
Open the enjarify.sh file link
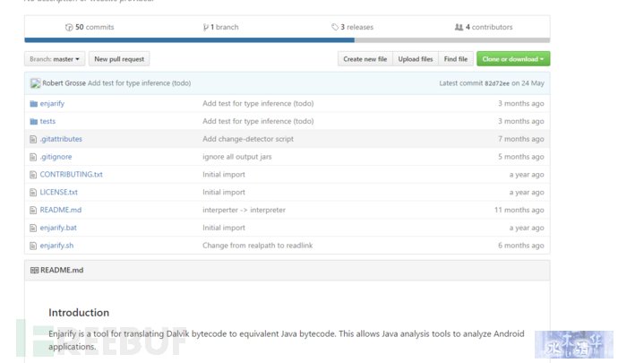click(56, 246)
